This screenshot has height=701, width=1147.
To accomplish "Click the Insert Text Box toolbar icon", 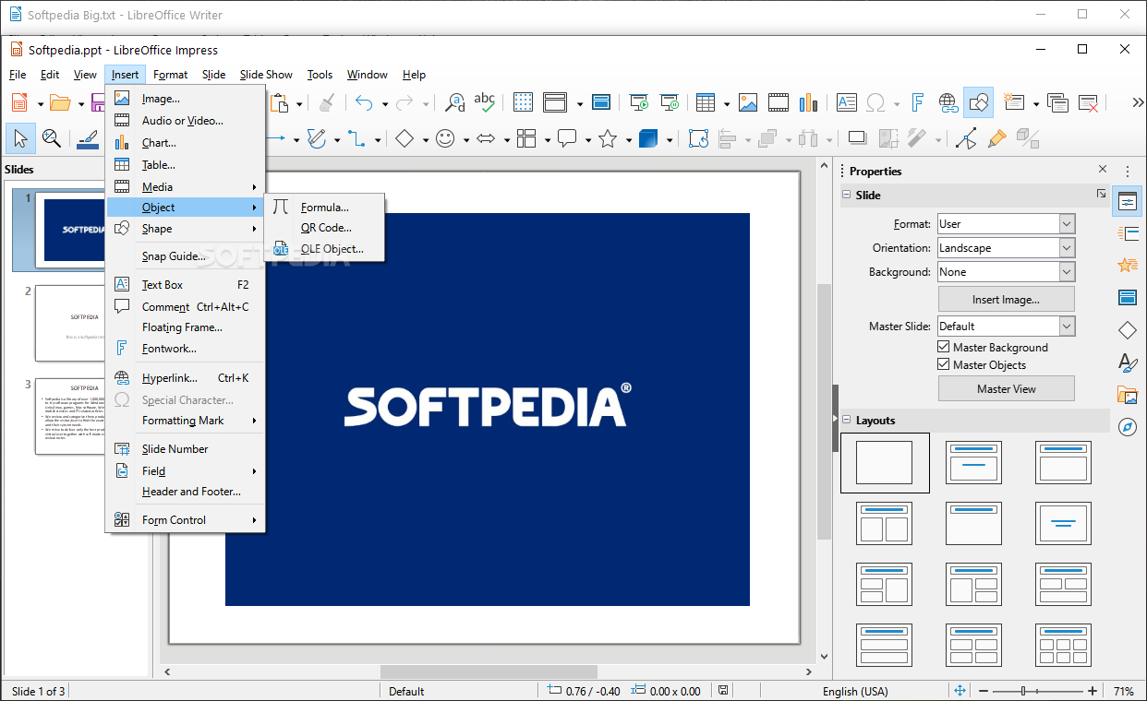I will [846, 102].
